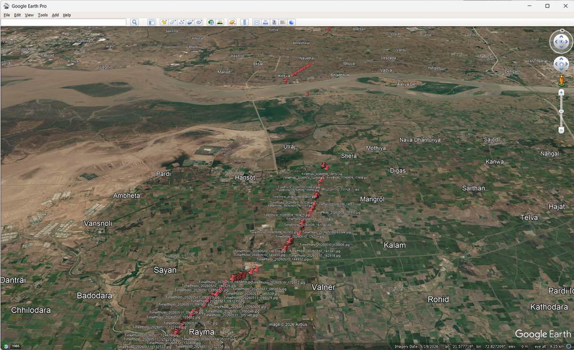This screenshot has width=574, height=350.
Task: Click the Record a Tour icon
Action: pyautogui.click(x=199, y=22)
